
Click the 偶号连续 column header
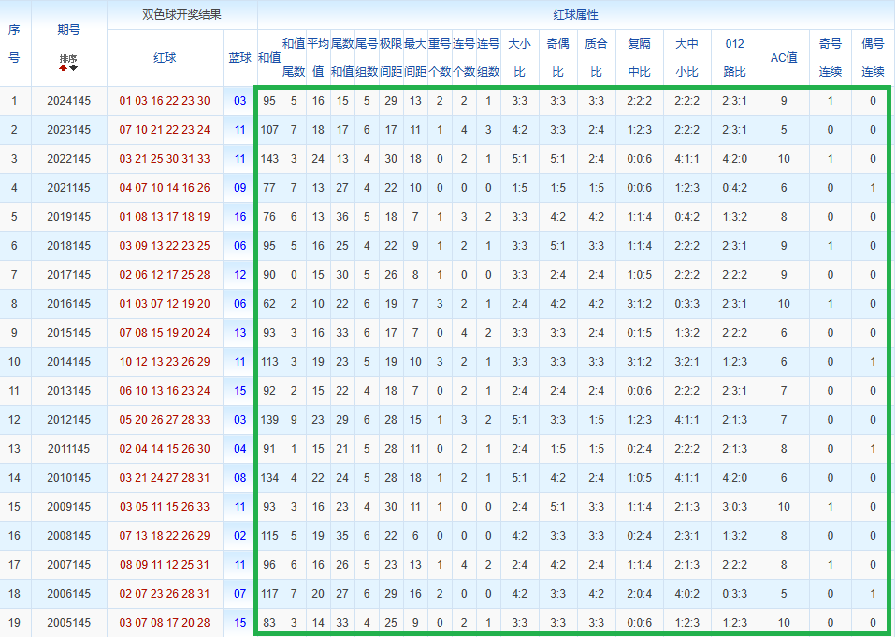click(873, 58)
